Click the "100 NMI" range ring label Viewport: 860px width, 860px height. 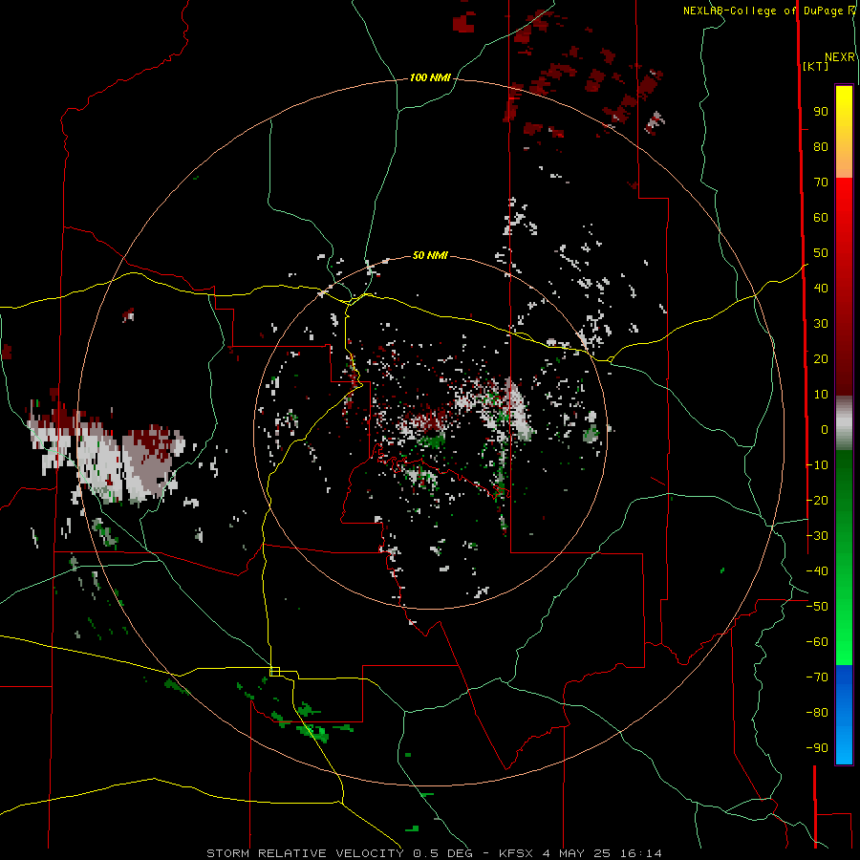point(430,78)
